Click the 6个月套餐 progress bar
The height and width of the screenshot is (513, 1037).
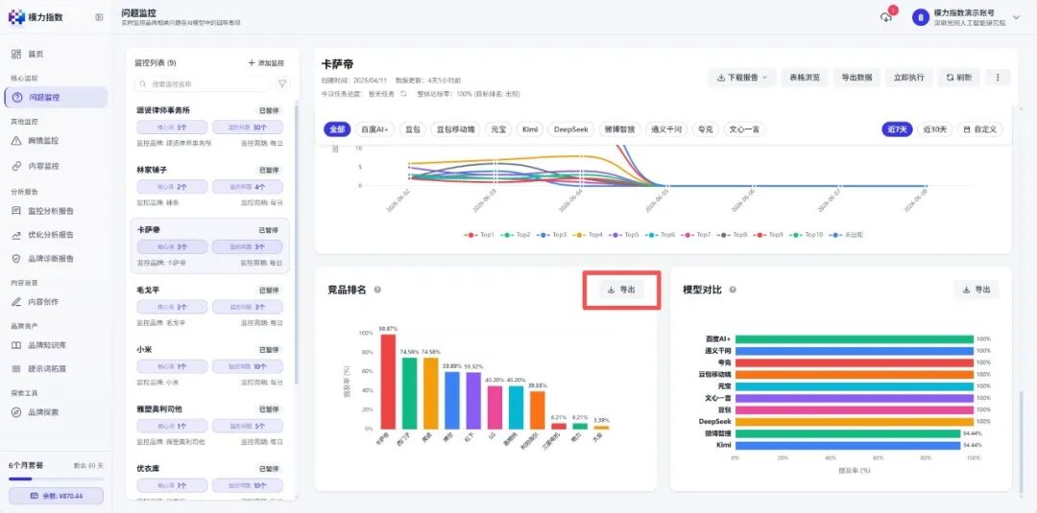tap(56, 478)
